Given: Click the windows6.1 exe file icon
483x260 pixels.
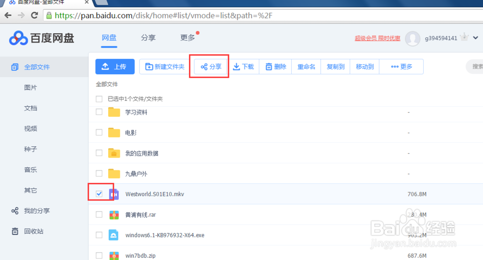Looking at the screenshot, I should 114,235.
